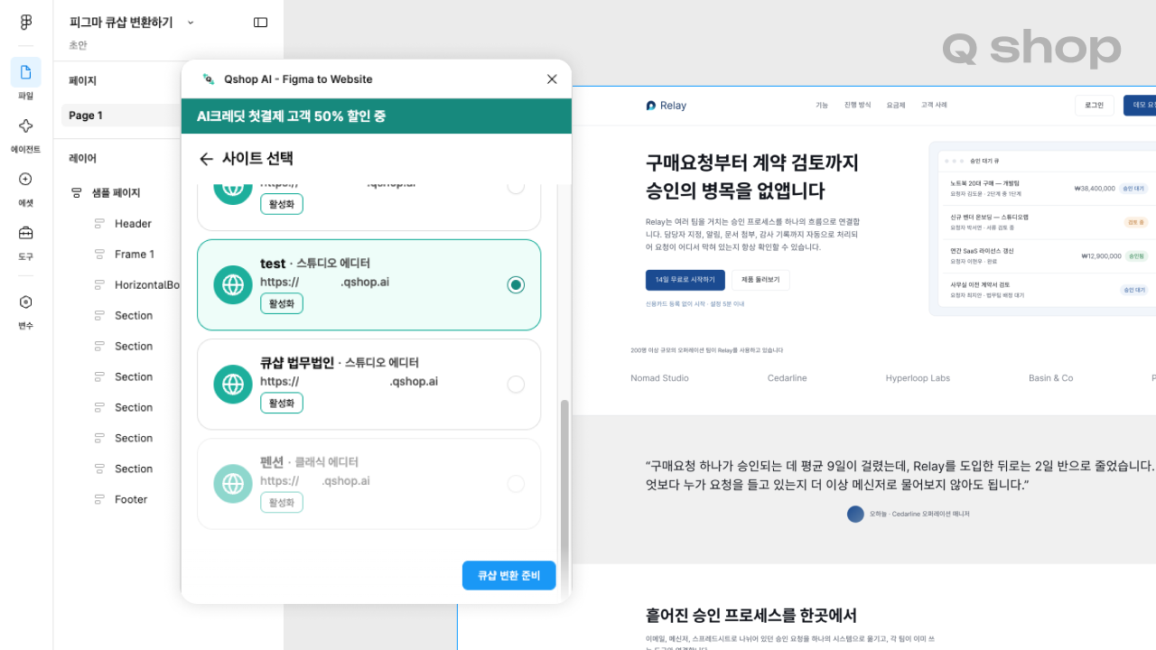Click the 고객 사례 nav item in the canvas
This screenshot has width=1156, height=650.
934,106
